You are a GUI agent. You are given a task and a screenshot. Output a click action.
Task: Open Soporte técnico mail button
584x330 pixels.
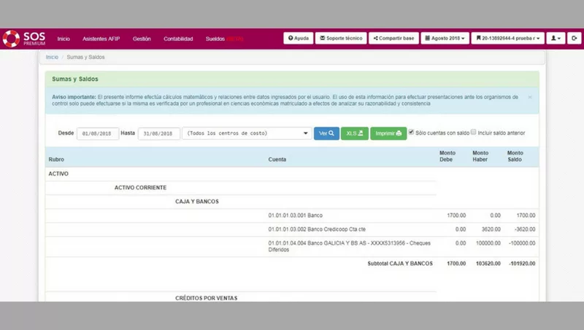coord(341,38)
